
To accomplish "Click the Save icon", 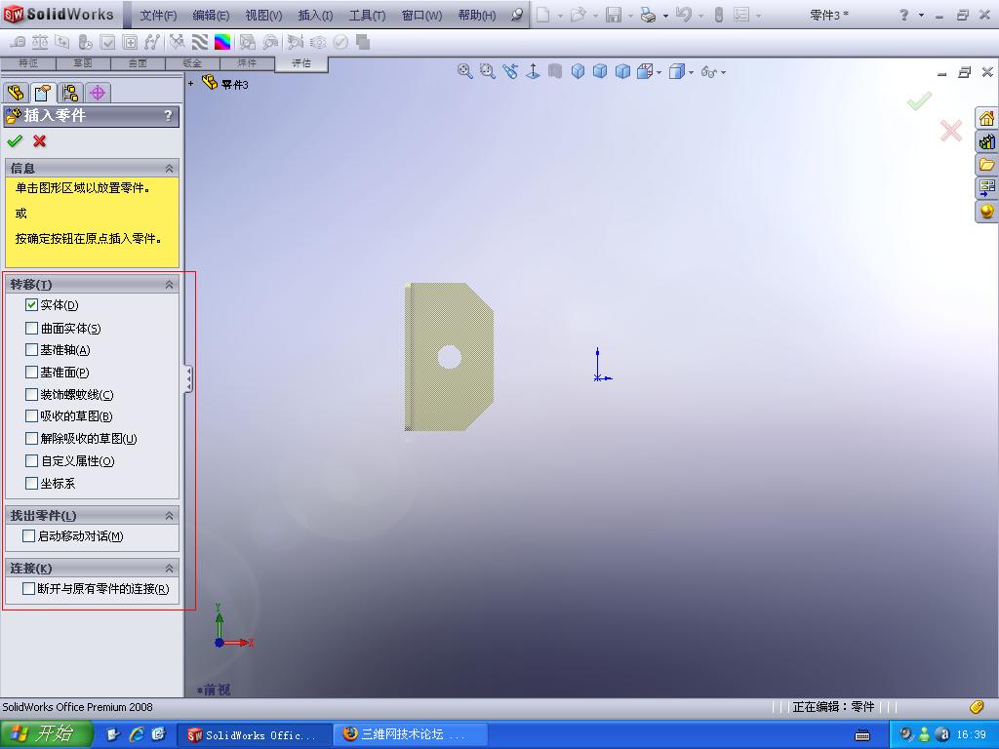I will coord(614,15).
